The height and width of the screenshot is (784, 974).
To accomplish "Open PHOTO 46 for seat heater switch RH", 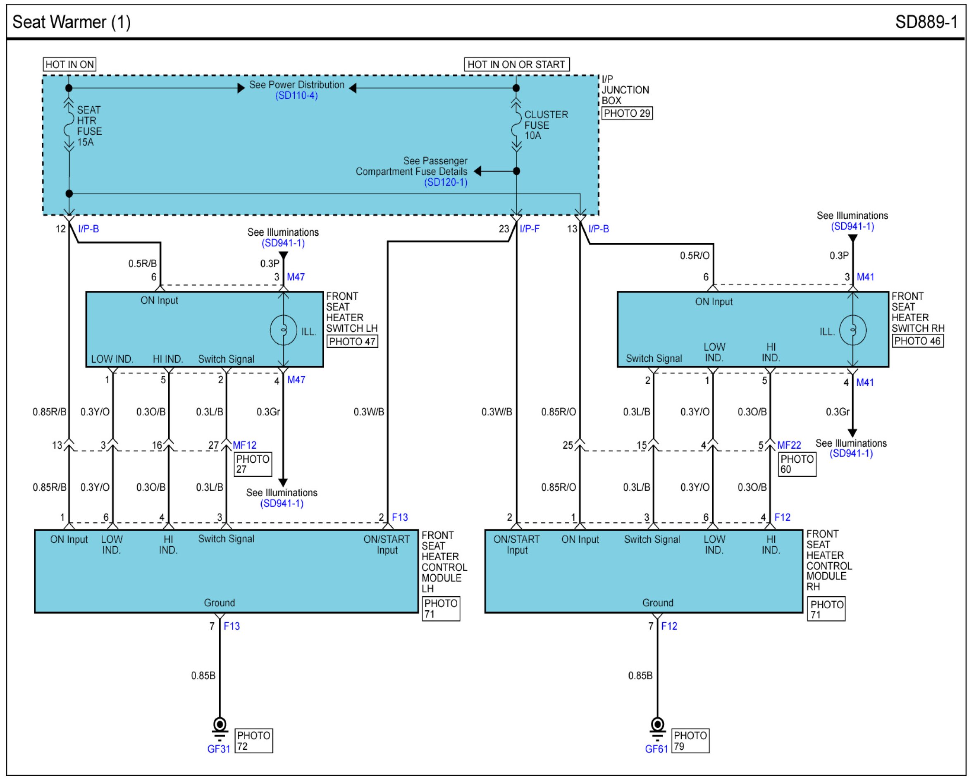I will (x=917, y=341).
